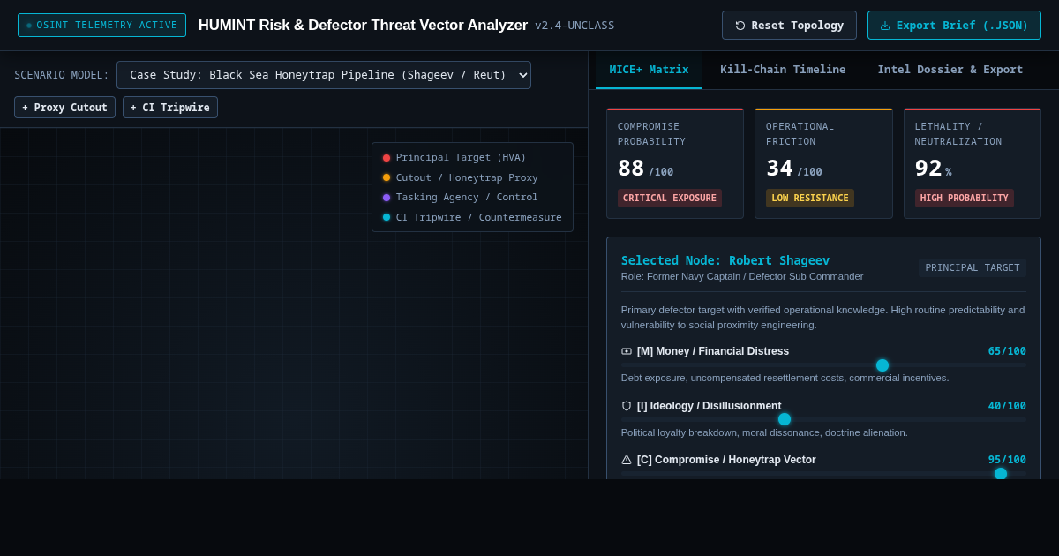Adjust the Money / Financial Distress slider
Viewport: 1059px width, 556px height.
pos(823,365)
